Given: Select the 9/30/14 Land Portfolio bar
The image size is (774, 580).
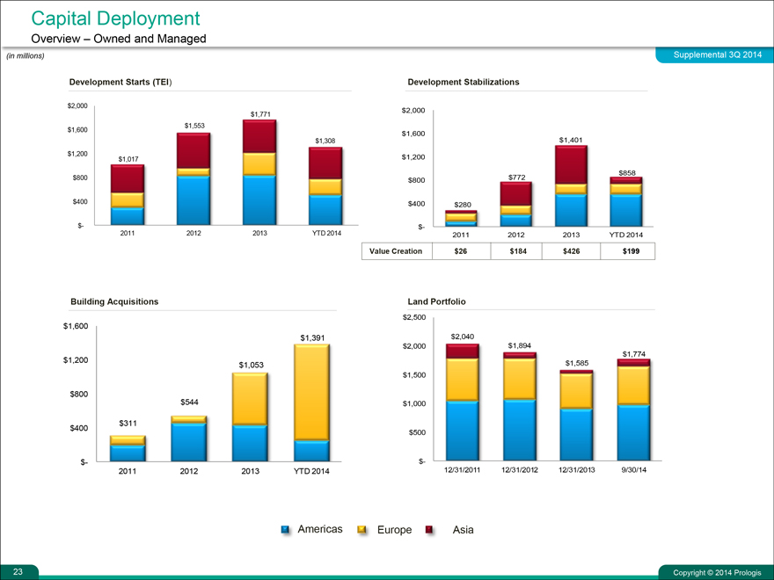Looking at the screenshot, I should 633,410.
